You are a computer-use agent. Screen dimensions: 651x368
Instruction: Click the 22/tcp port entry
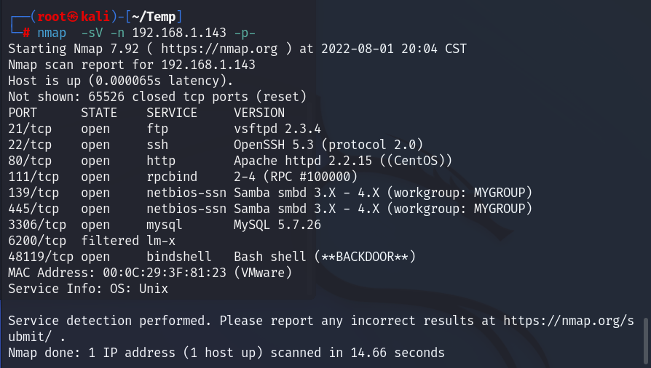click(x=29, y=145)
